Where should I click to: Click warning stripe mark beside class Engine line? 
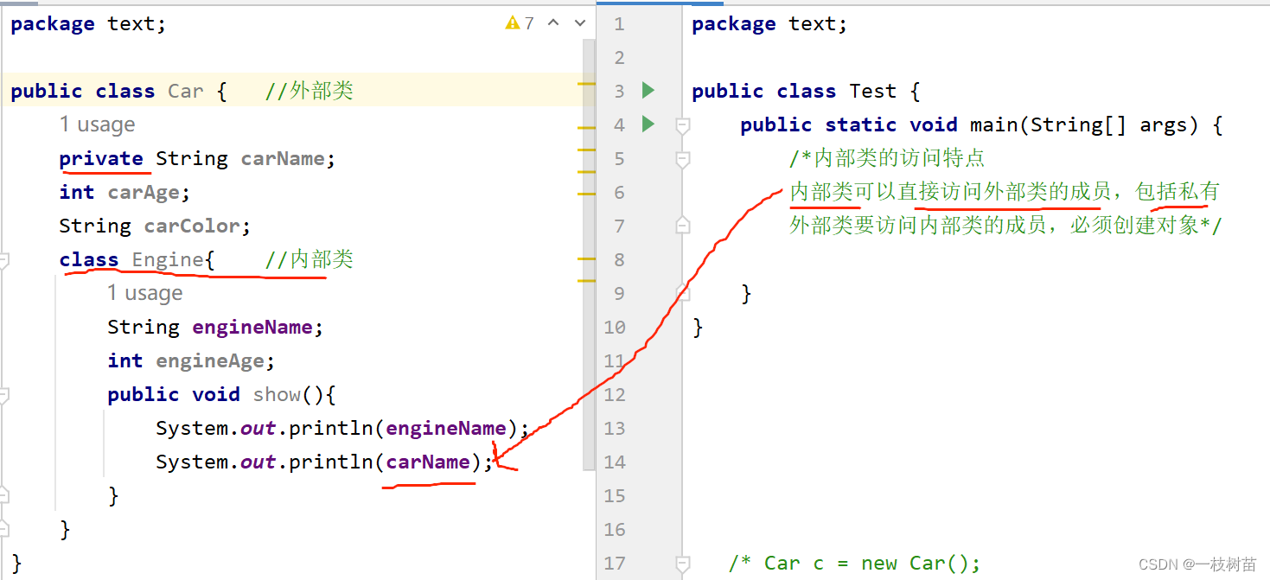(587, 258)
